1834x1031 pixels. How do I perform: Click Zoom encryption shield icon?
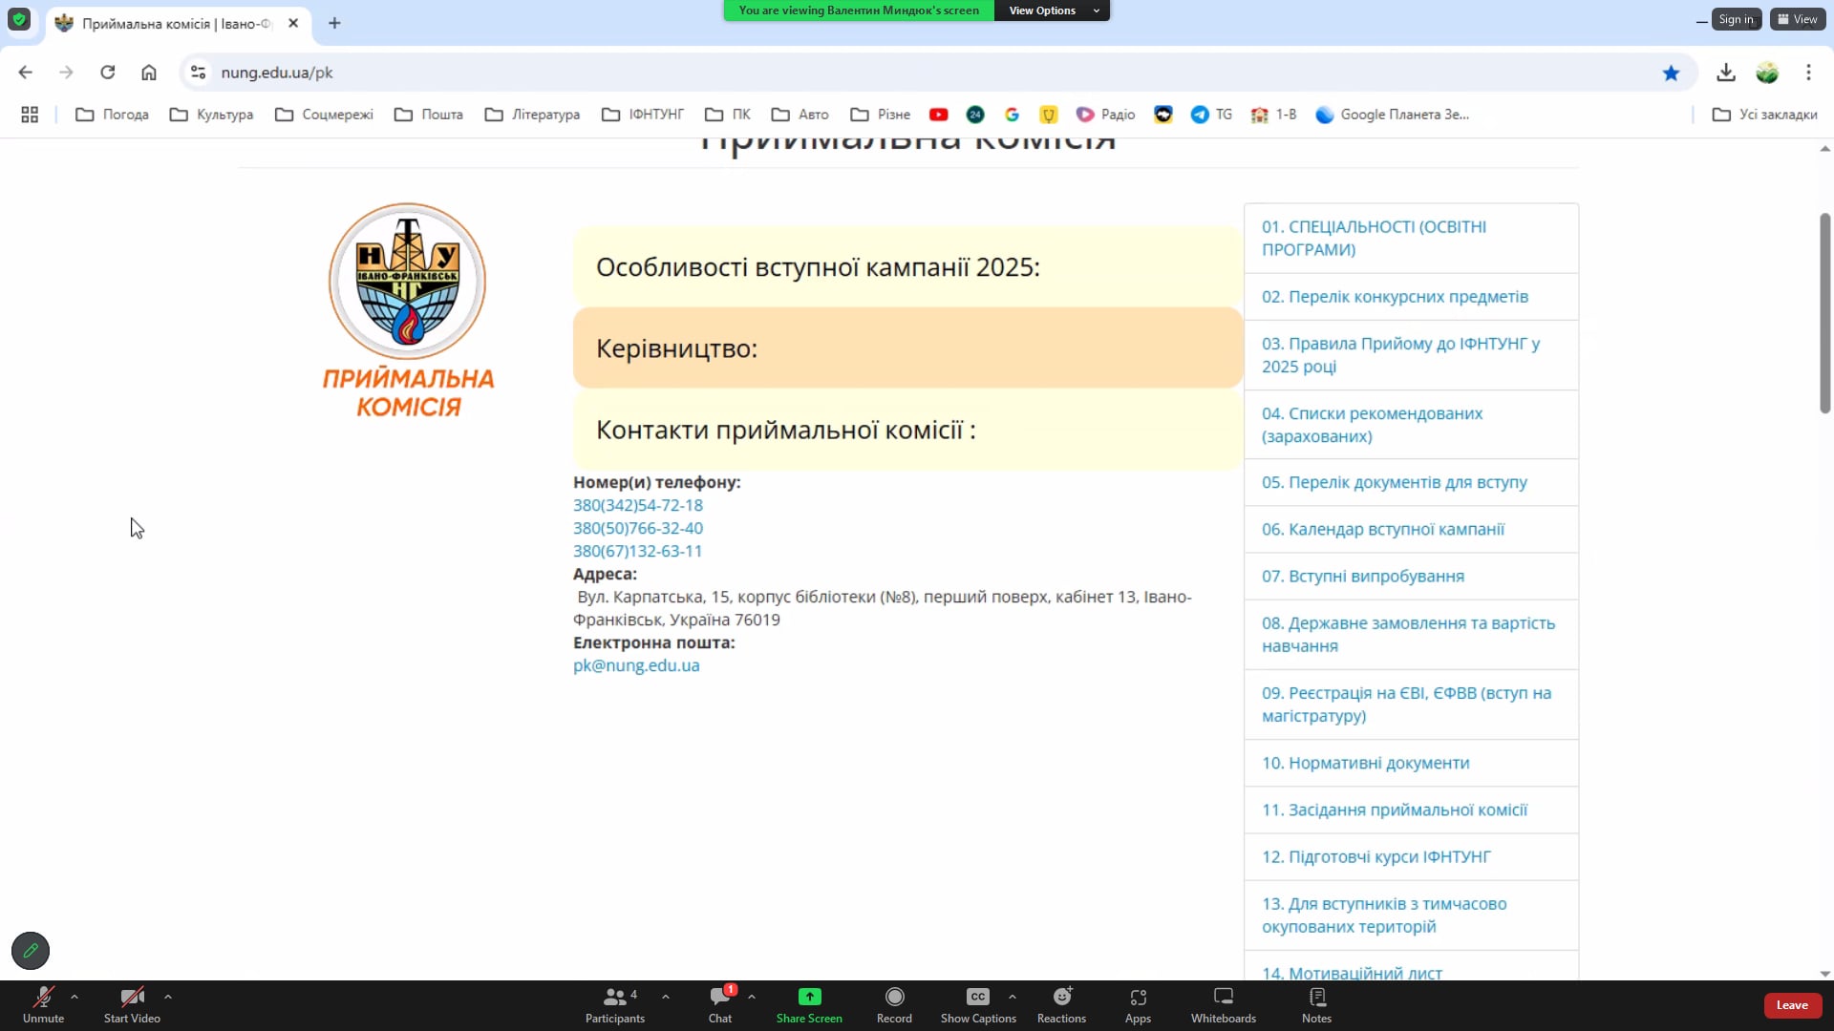19,20
